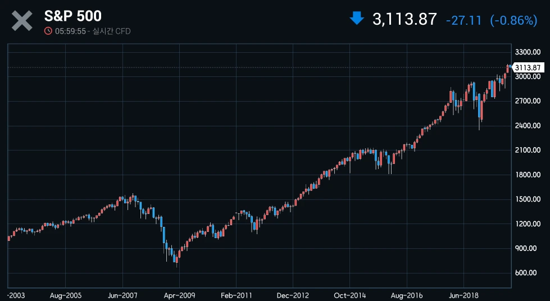Select the S&P 500 title text
The width and height of the screenshot is (550, 301).
click(x=73, y=16)
